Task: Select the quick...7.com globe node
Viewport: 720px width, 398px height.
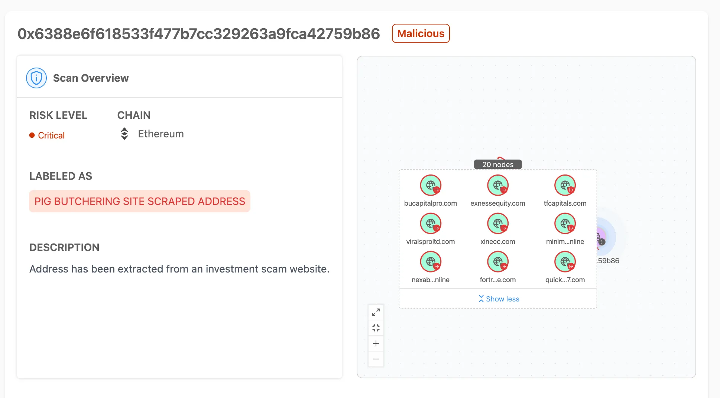Action: pos(565,261)
